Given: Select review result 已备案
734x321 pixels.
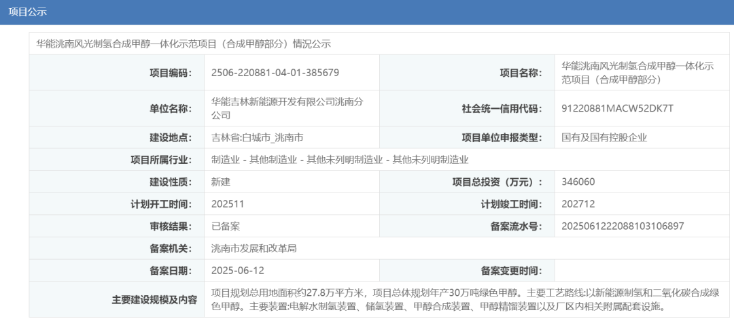Looking at the screenshot, I should click(226, 226).
